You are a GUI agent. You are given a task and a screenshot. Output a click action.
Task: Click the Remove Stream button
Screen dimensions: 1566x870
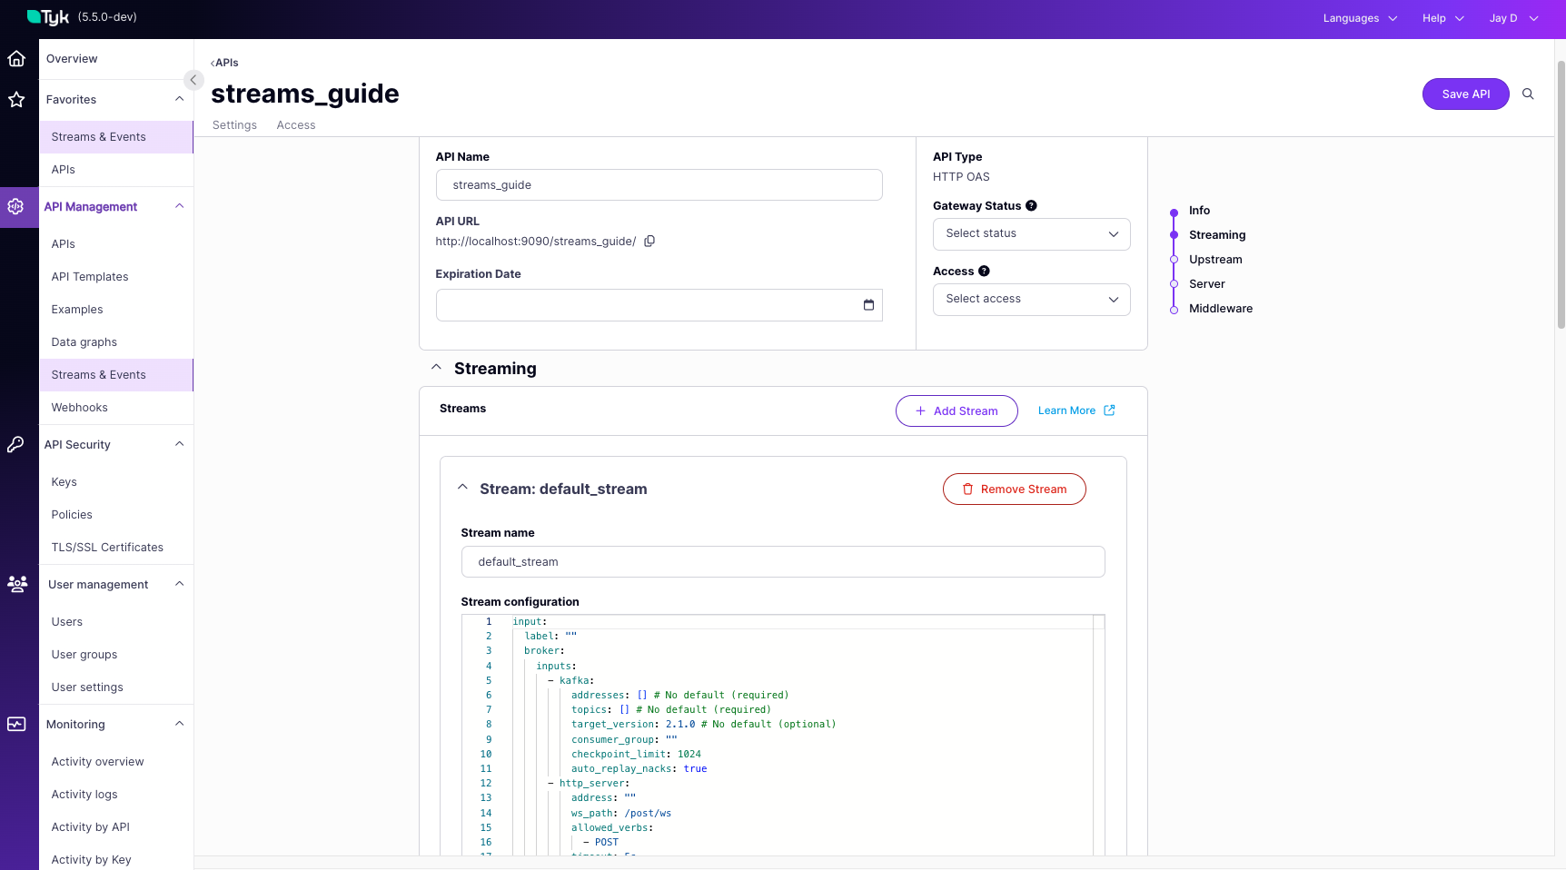click(x=1015, y=489)
